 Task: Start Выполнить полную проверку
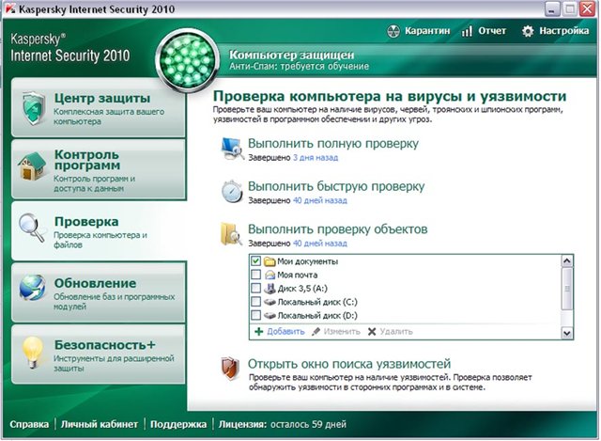click(333, 144)
